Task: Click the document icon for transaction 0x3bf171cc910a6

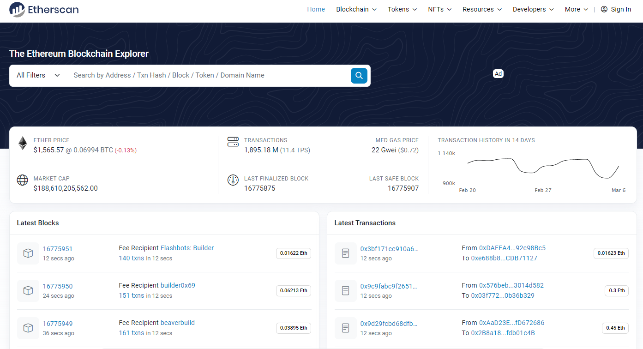Action: click(x=346, y=253)
